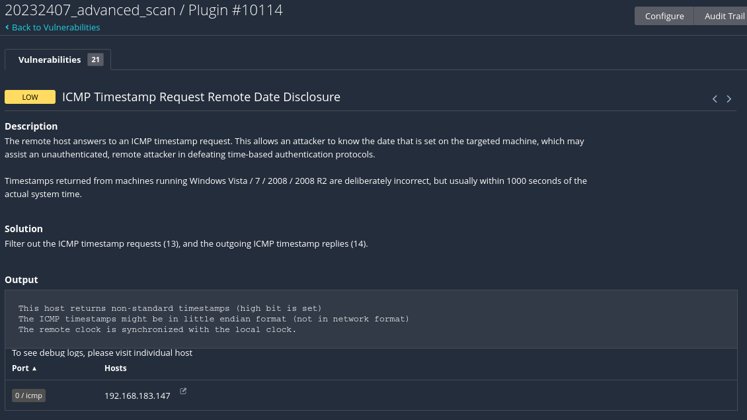Viewport: 747px width, 420px height.
Task: Go to the next vulnerability using right chevron
Action: 729,99
